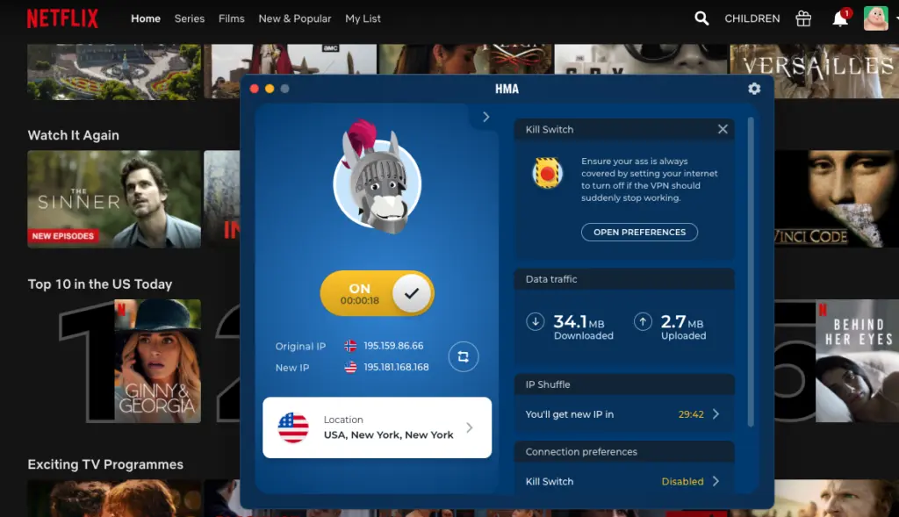Expand the USA, New York location selector
The height and width of the screenshot is (517, 899).
pyautogui.click(x=377, y=427)
